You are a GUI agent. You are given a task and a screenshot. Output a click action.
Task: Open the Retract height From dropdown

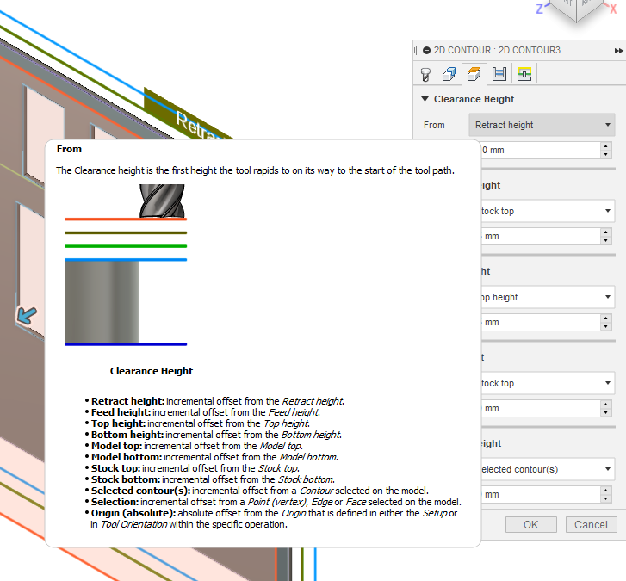click(542, 125)
